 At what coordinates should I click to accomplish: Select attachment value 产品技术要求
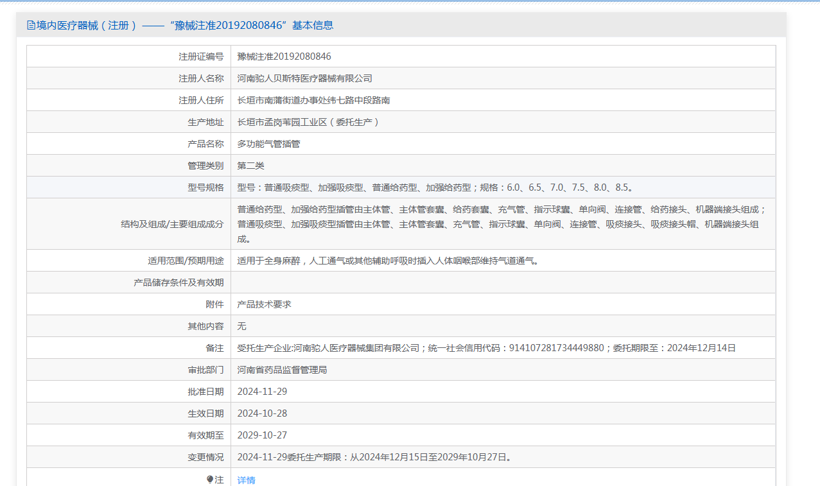pos(264,304)
